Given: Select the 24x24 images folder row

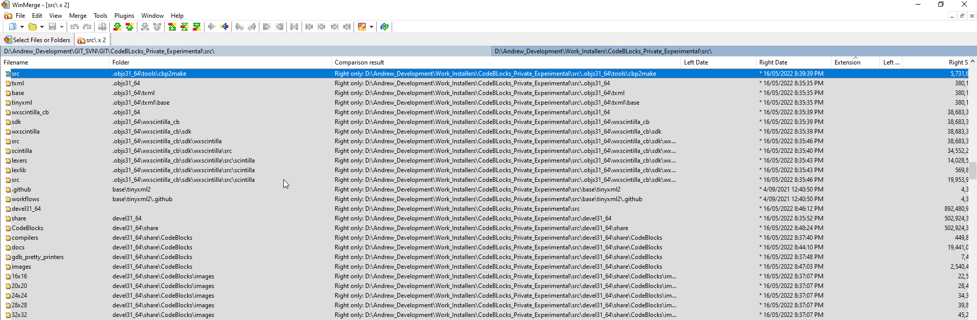Looking at the screenshot, I should [x=485, y=296].
